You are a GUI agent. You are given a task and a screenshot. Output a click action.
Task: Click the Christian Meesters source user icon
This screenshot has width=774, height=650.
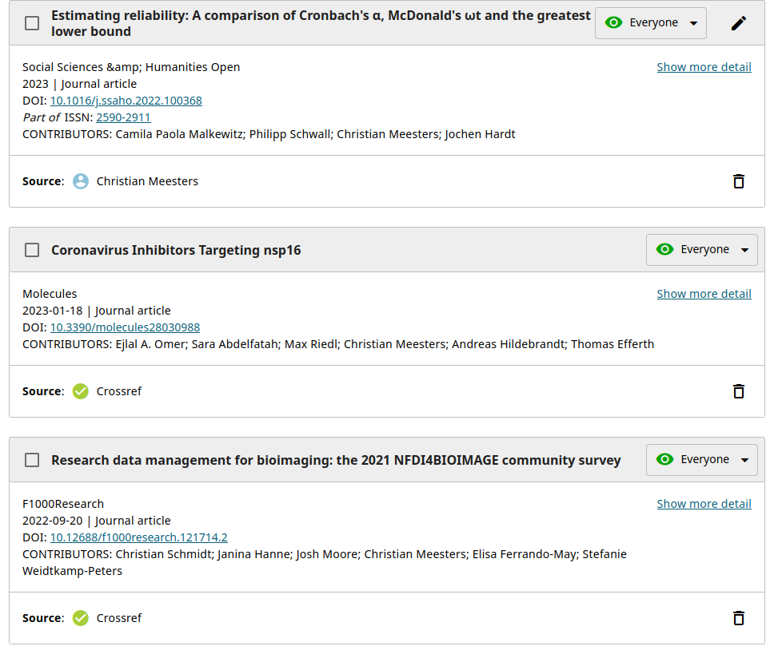81,181
